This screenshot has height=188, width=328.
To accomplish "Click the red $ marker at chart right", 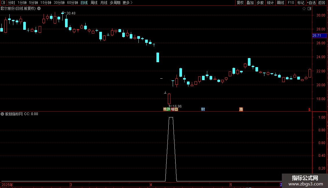I will [309, 110].
